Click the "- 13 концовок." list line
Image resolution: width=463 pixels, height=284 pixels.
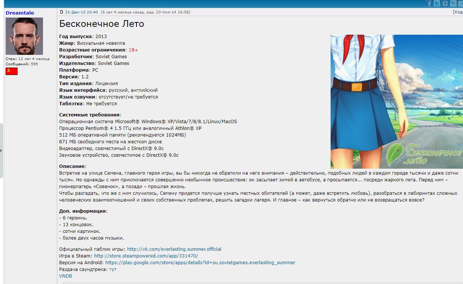point(76,224)
